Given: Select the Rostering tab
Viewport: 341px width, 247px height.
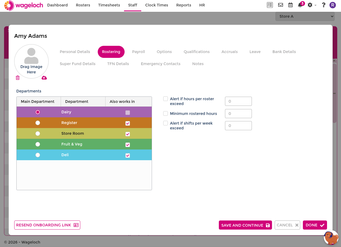Looking at the screenshot, I should (111, 52).
